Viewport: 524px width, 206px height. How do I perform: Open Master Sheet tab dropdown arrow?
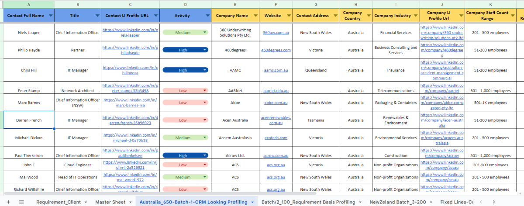pos(131,202)
